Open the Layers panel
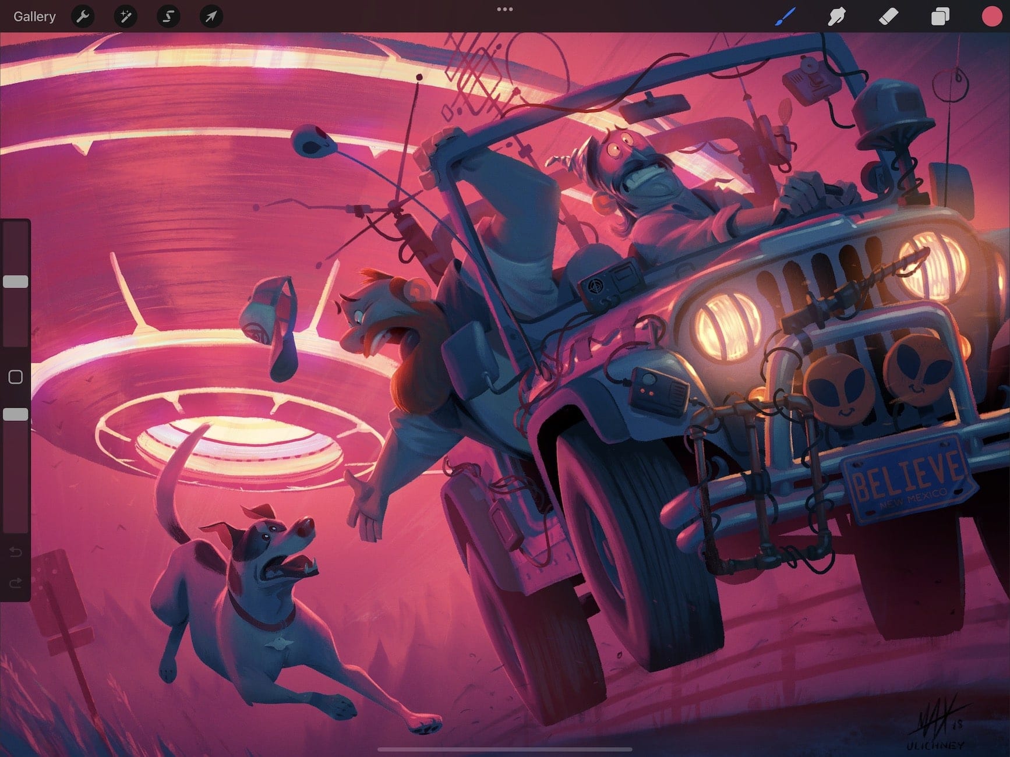This screenshot has height=757, width=1010. point(940,16)
